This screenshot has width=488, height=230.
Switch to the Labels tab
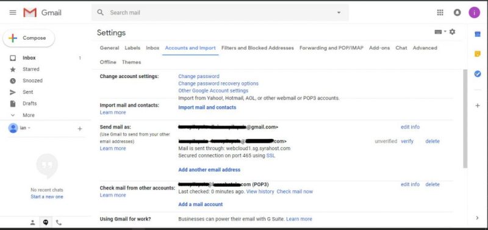coord(132,48)
